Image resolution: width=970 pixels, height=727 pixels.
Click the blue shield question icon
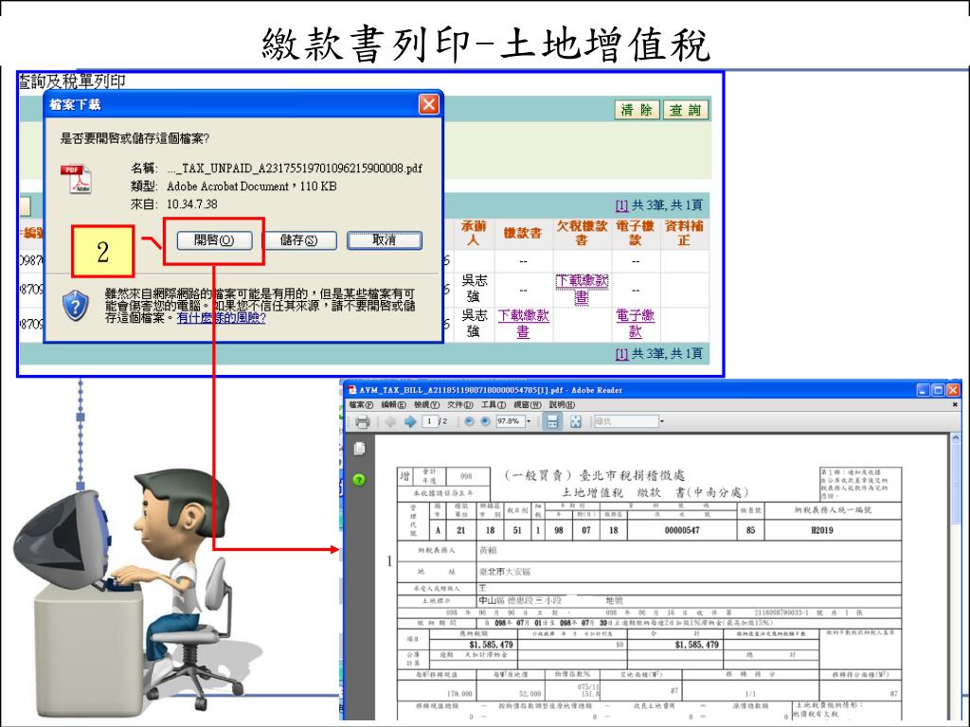click(76, 306)
